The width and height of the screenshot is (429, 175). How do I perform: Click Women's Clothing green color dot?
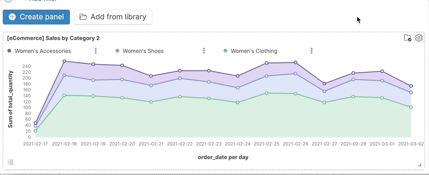point(226,51)
